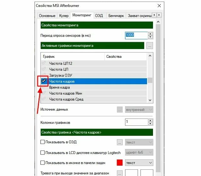Open the внутренний data source dropdown
The image size is (201, 176).
pos(139,110)
